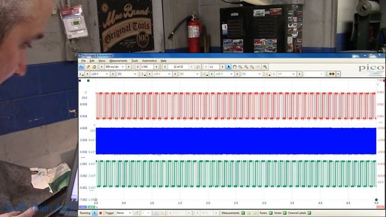Image resolution: width=386 pixels, height=217 pixels.
Task: Open buffer navigator overview icon
Action: 198,67
